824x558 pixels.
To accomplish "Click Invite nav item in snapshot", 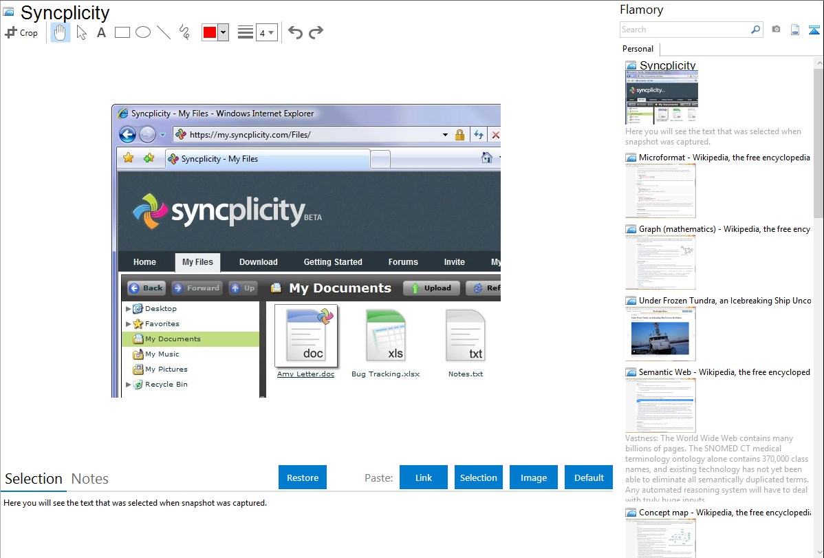I will point(454,262).
